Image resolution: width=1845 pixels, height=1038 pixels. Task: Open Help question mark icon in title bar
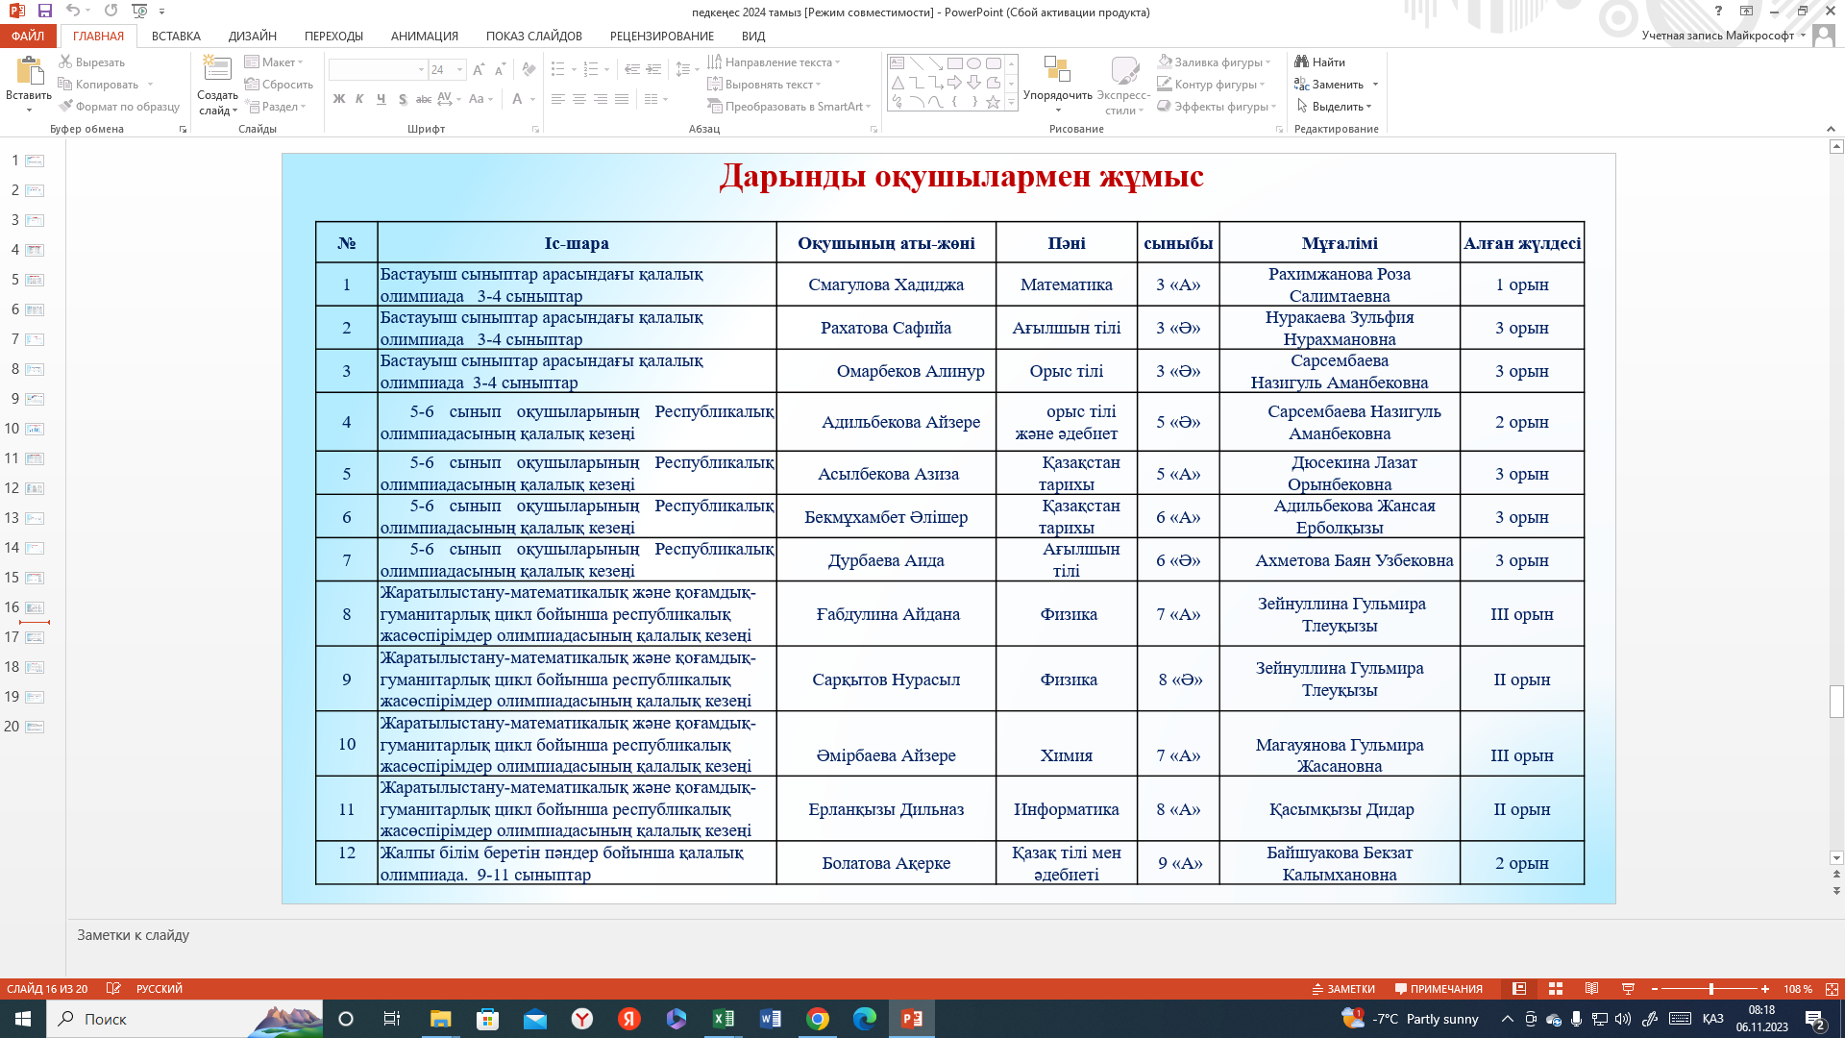pyautogui.click(x=1718, y=11)
